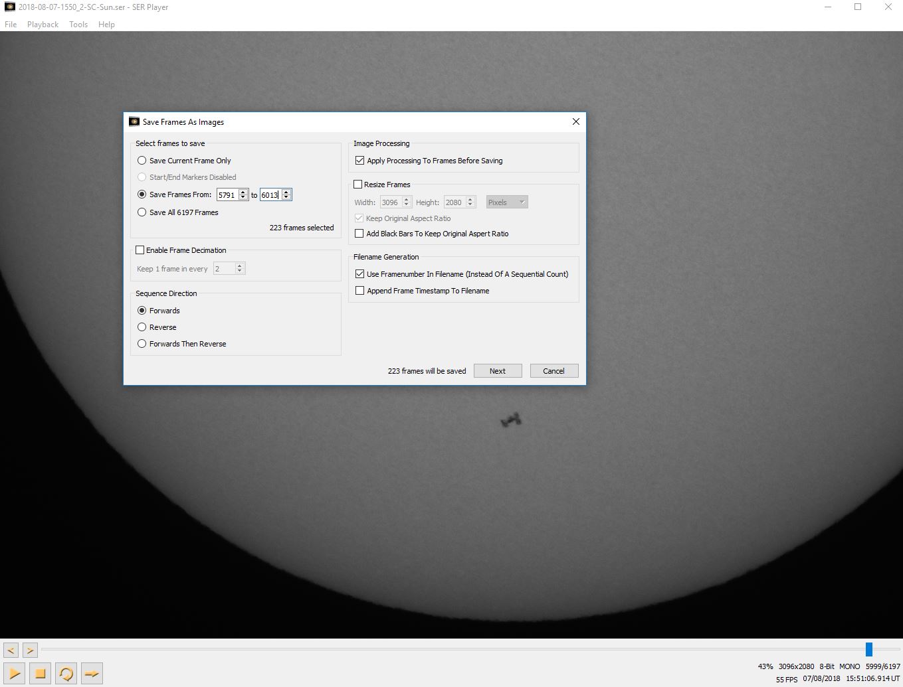Open the Tools menu
The height and width of the screenshot is (687, 903).
[78, 24]
